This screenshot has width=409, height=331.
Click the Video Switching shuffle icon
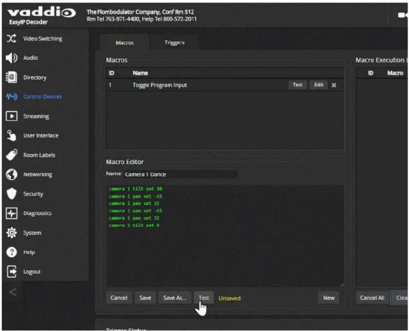[12, 38]
